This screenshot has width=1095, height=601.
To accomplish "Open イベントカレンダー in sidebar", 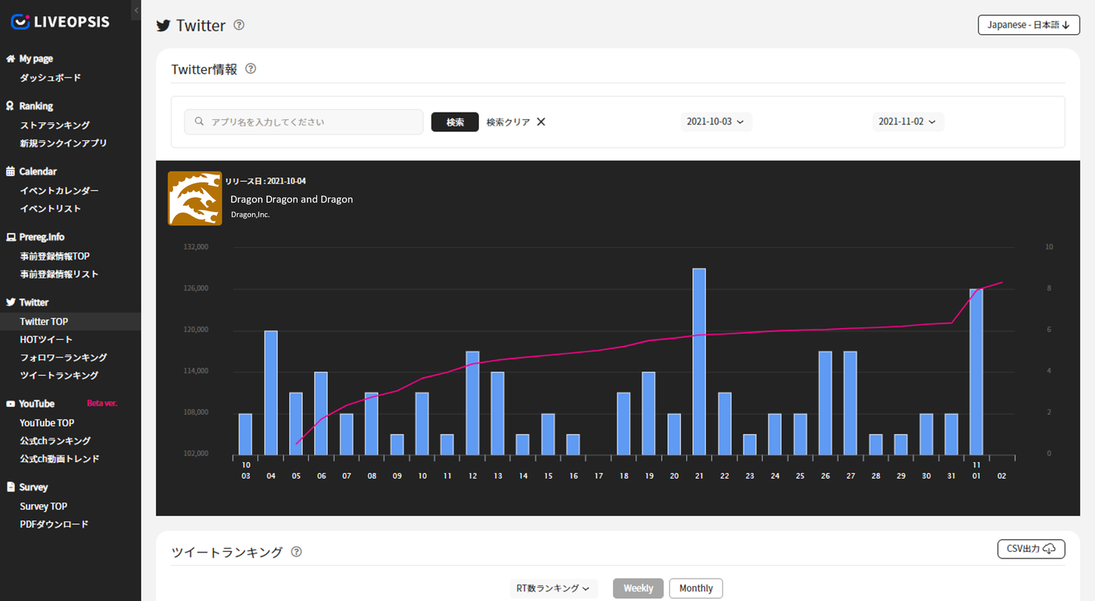I will [59, 191].
